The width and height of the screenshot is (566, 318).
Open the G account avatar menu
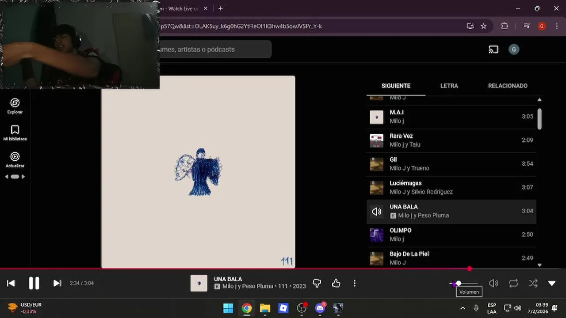coord(514,49)
